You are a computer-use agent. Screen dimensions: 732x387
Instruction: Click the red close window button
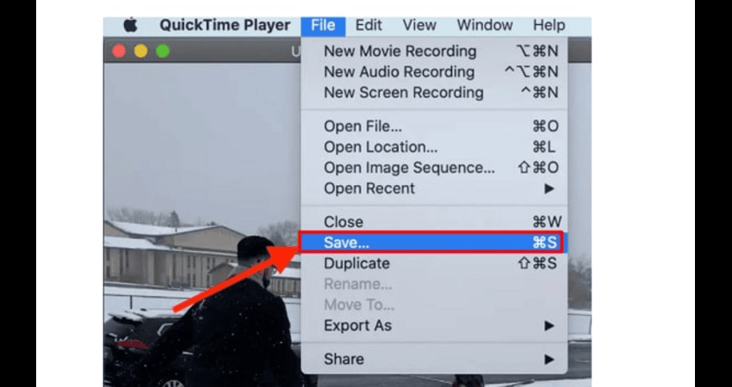(x=119, y=51)
